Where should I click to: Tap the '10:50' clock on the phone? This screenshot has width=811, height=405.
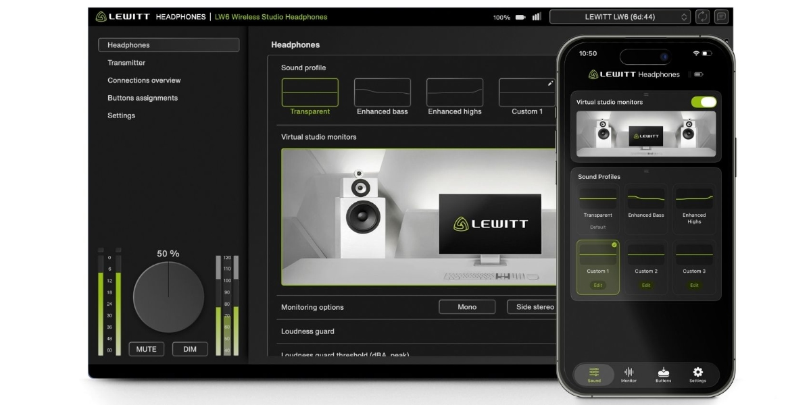point(588,53)
